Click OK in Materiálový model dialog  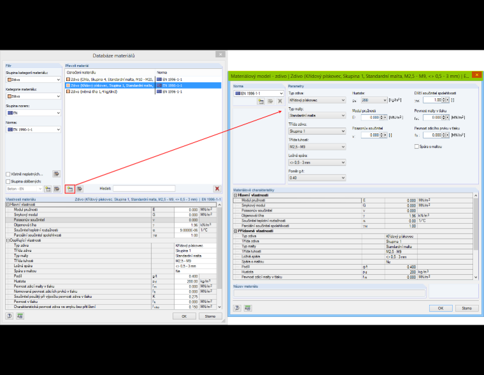tap(441, 308)
